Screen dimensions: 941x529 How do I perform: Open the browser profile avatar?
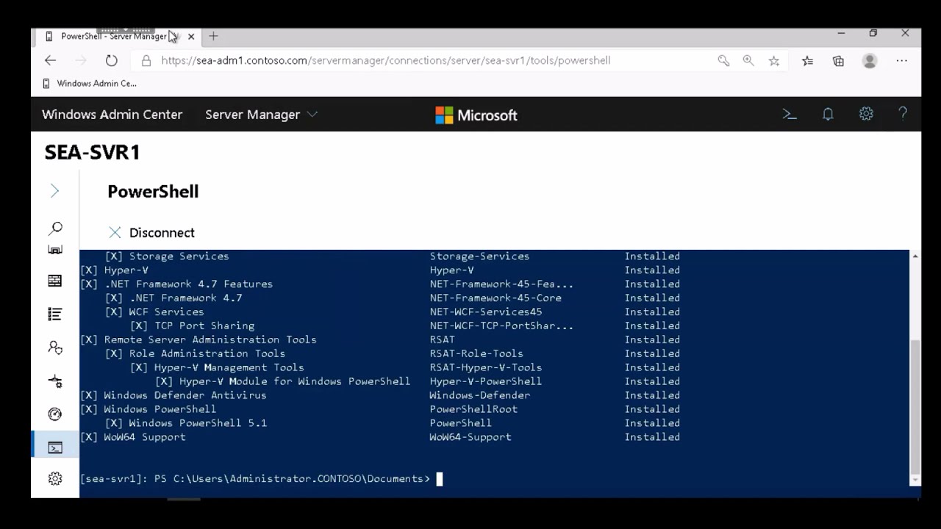870,61
